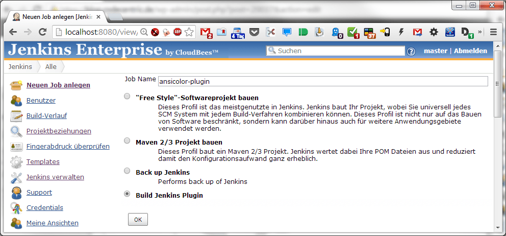Screen dimensions: 506x236
Task: Click the Jenkins verwalten tools icon
Action: point(16,177)
